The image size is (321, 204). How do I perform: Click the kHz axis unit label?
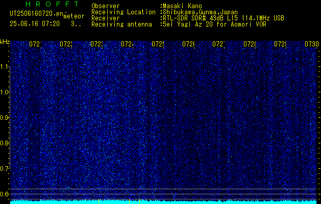(x=5, y=42)
